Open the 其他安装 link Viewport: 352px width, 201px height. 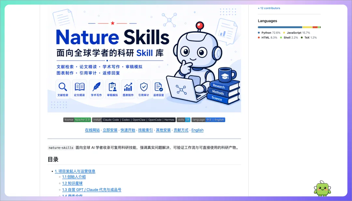coord(163,130)
